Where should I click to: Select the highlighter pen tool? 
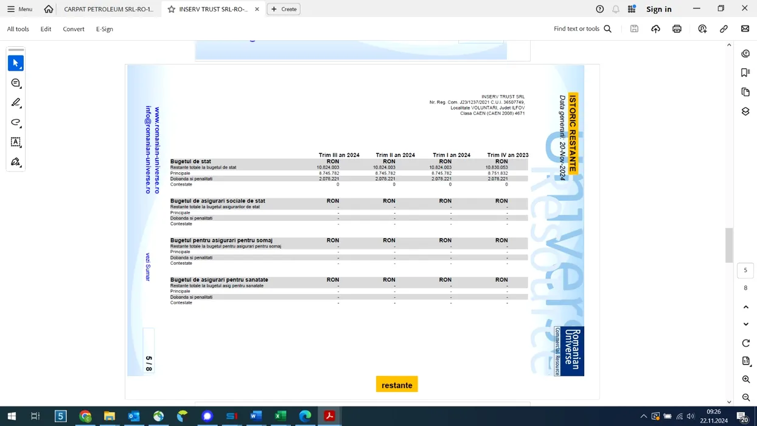point(16,103)
